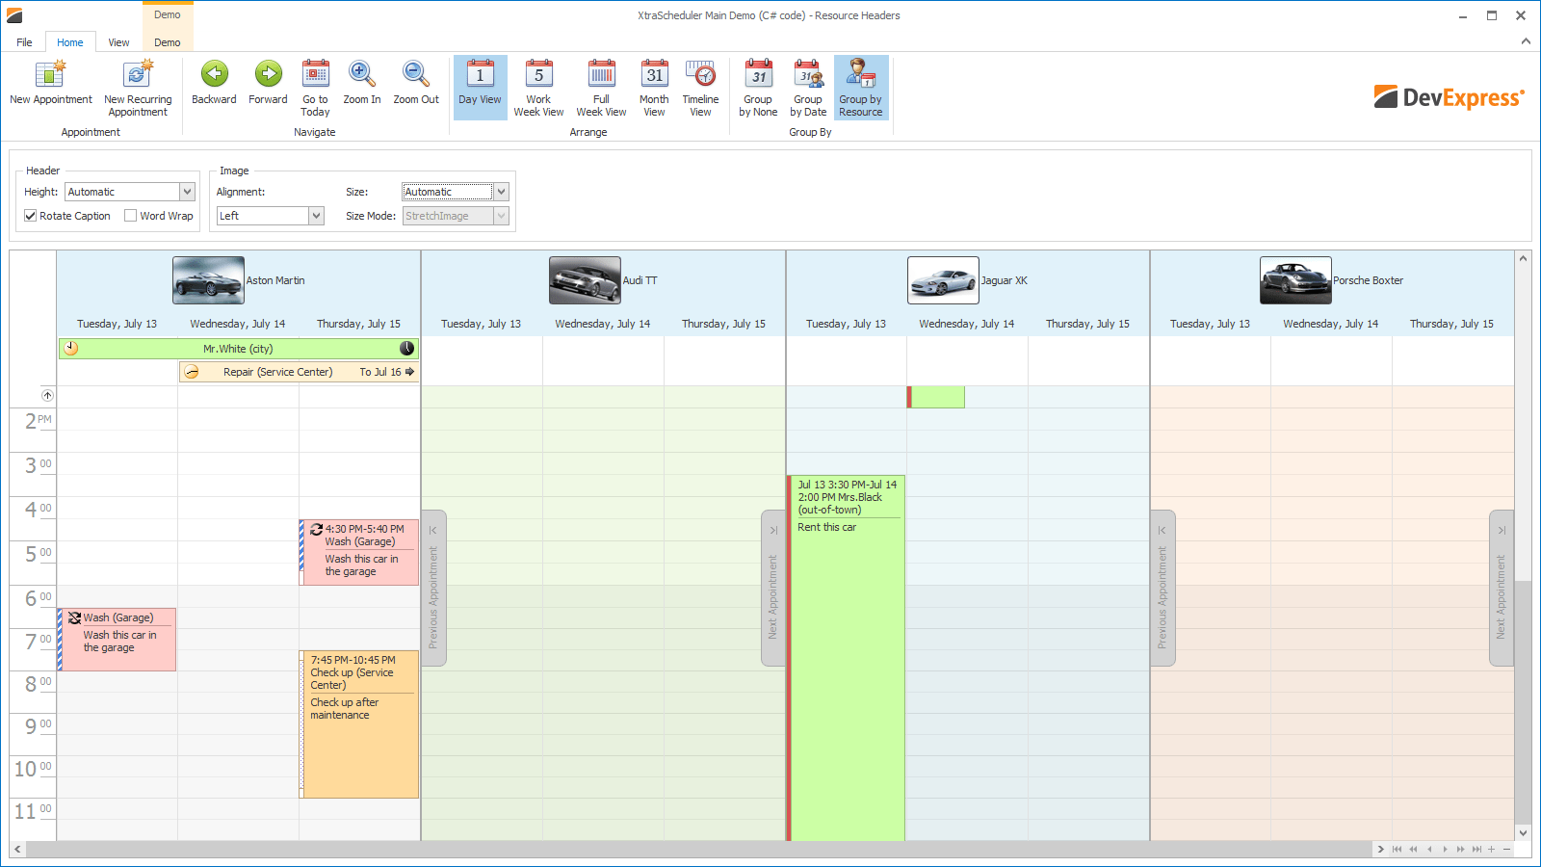This screenshot has width=1541, height=867.
Task: Click Next Appointment button beside Porsche Boxter
Action: (1502, 588)
